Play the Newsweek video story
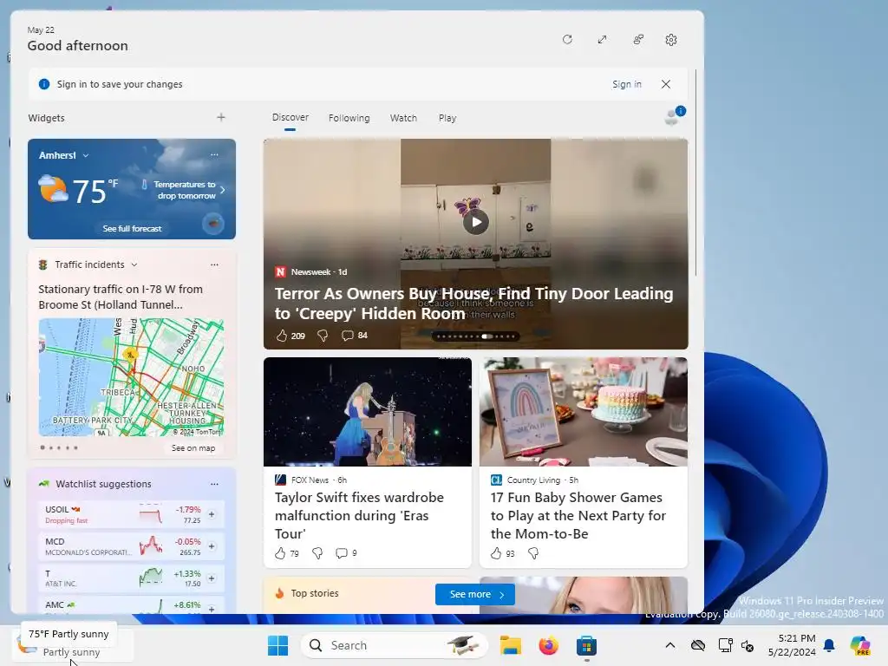This screenshot has height=666, width=888. [476, 222]
